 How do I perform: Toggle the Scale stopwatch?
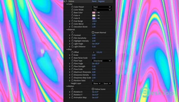click(72, 55)
